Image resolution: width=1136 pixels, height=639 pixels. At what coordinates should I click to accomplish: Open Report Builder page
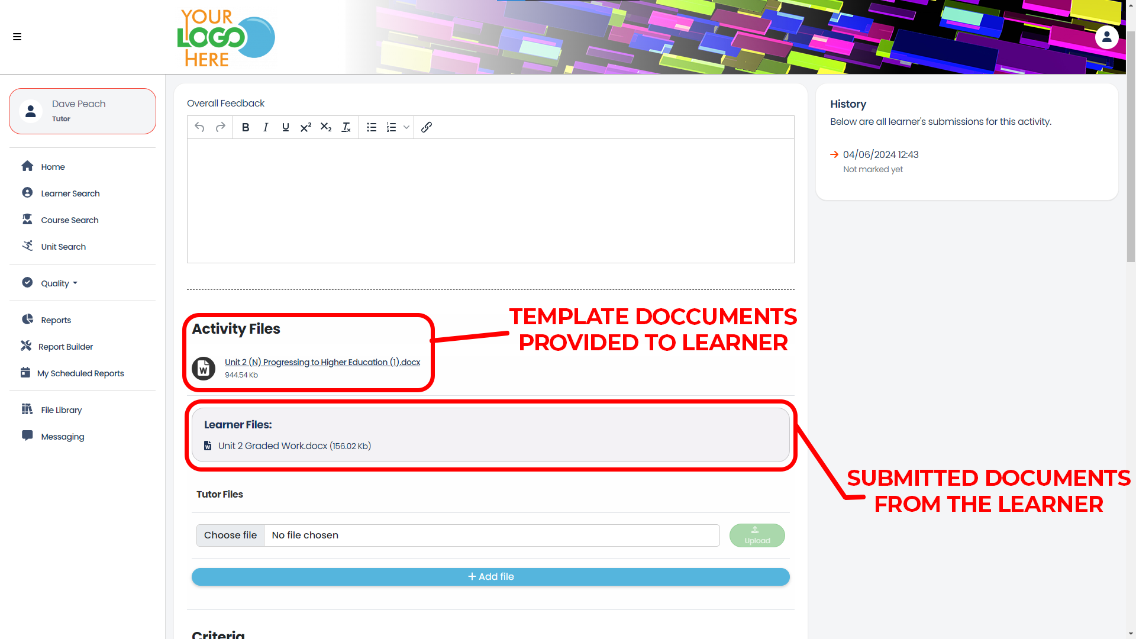click(66, 347)
